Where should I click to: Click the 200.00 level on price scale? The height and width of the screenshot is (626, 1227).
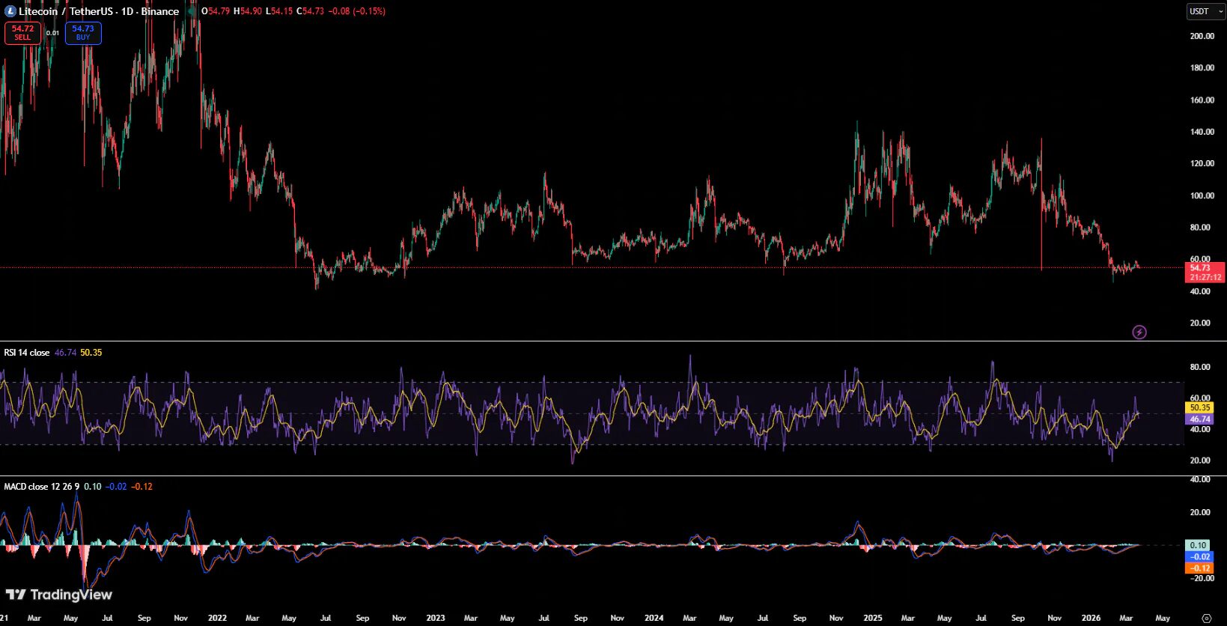pyautogui.click(x=1202, y=36)
